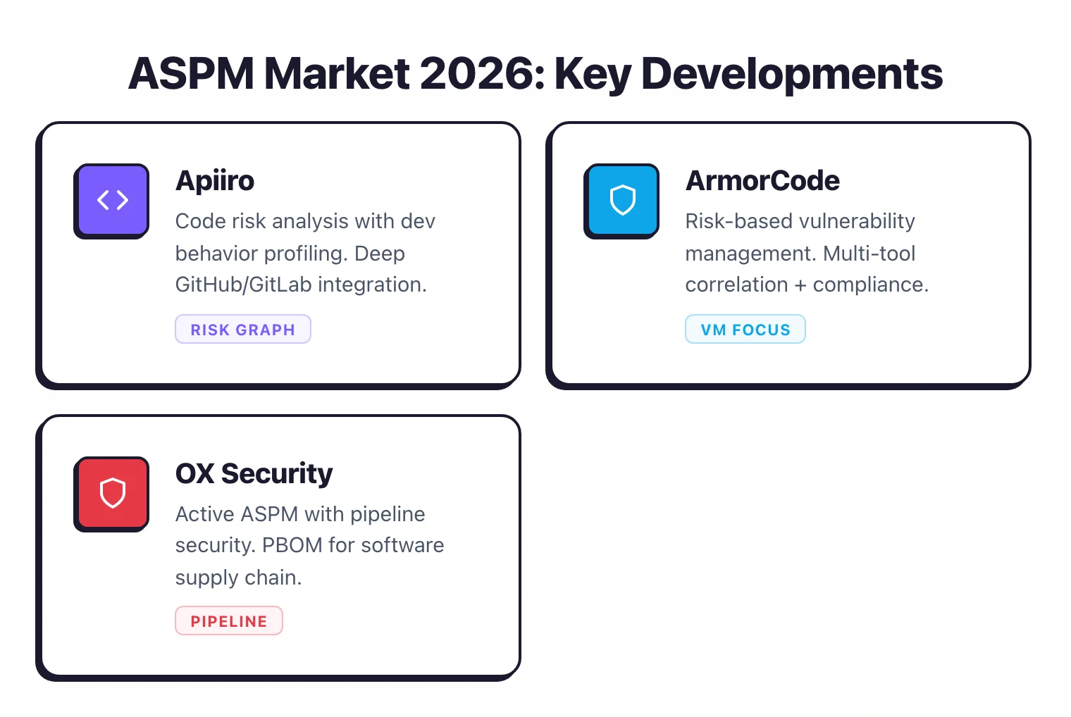1071x717 pixels.
Task: Select the Apiiro heading
Action: [214, 181]
